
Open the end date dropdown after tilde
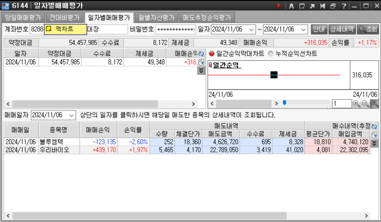(x=304, y=30)
